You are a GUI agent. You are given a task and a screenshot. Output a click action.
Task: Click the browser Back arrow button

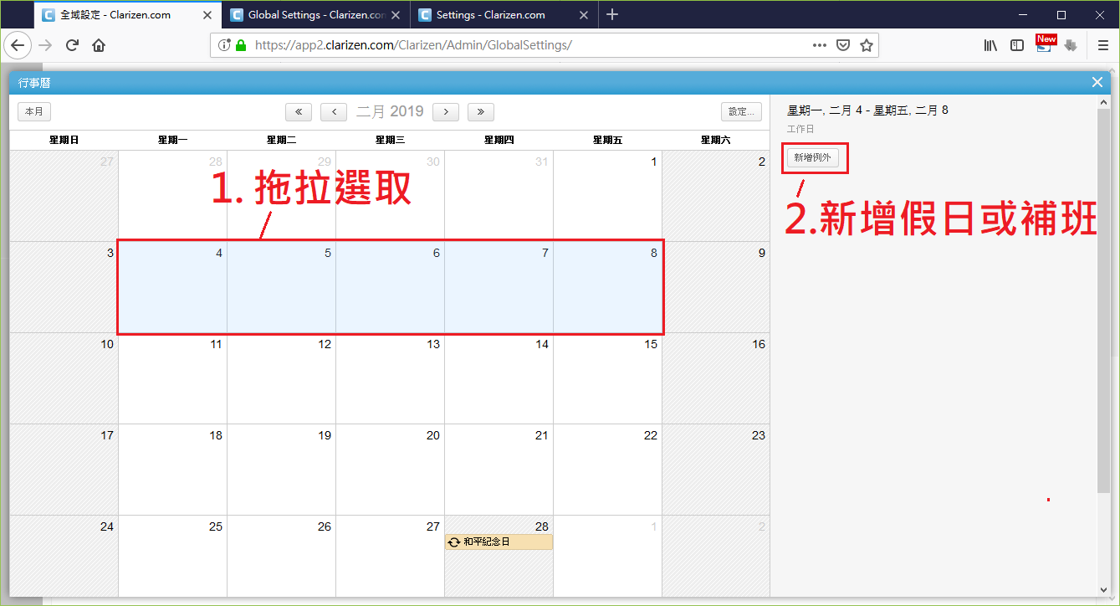(x=18, y=45)
